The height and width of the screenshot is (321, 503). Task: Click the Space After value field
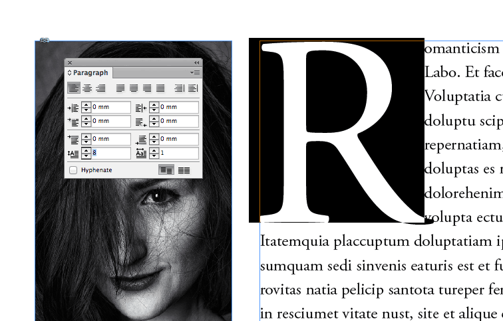(x=179, y=140)
